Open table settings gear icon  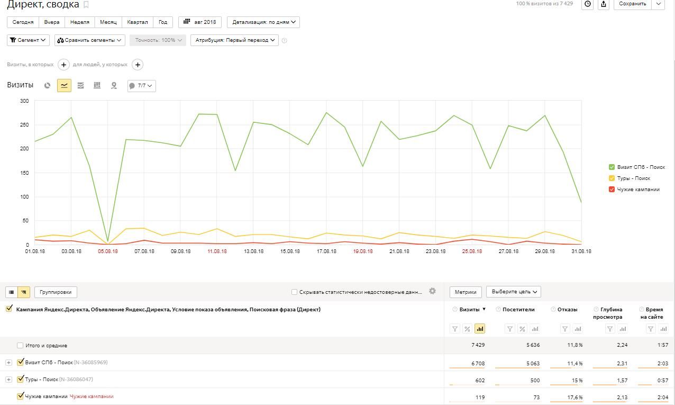coord(432,291)
